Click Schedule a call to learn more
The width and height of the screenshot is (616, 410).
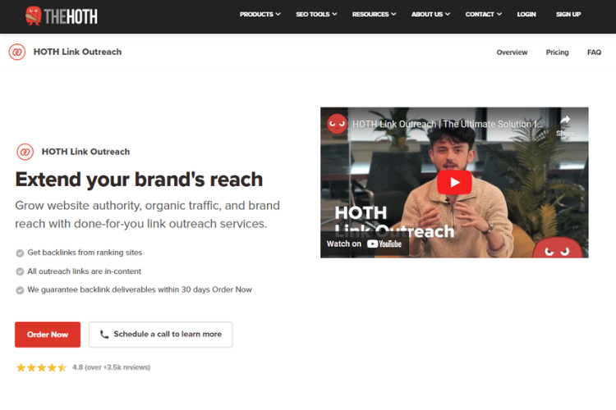coord(160,335)
